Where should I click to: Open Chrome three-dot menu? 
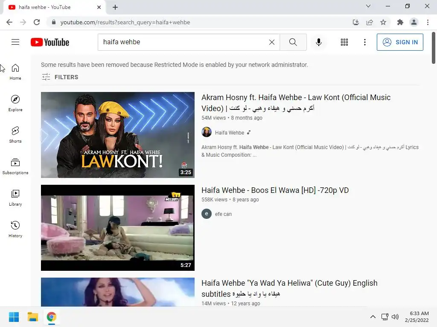coord(428,22)
